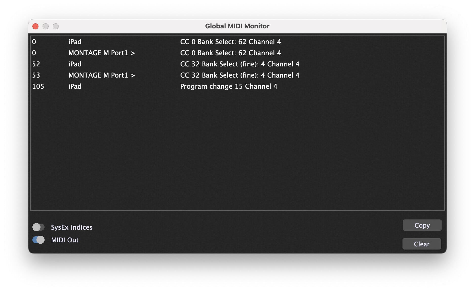This screenshot has width=475, height=291.
Task: Clear the MIDI monitor log
Action: click(422, 244)
